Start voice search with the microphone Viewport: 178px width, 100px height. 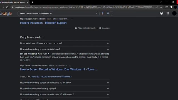(x=103, y=14)
